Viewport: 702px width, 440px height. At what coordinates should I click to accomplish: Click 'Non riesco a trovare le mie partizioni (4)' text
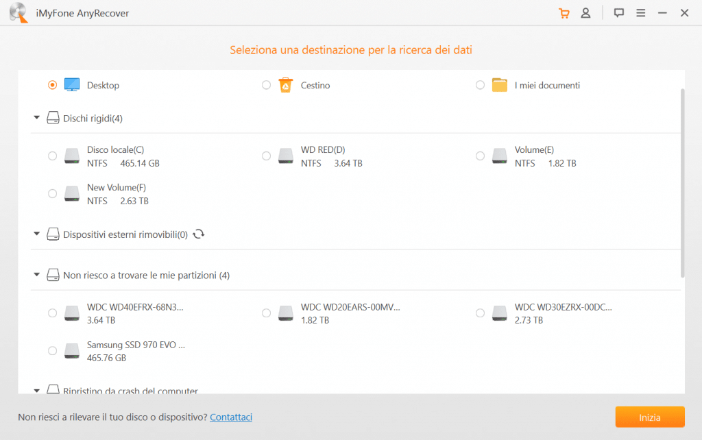click(147, 276)
